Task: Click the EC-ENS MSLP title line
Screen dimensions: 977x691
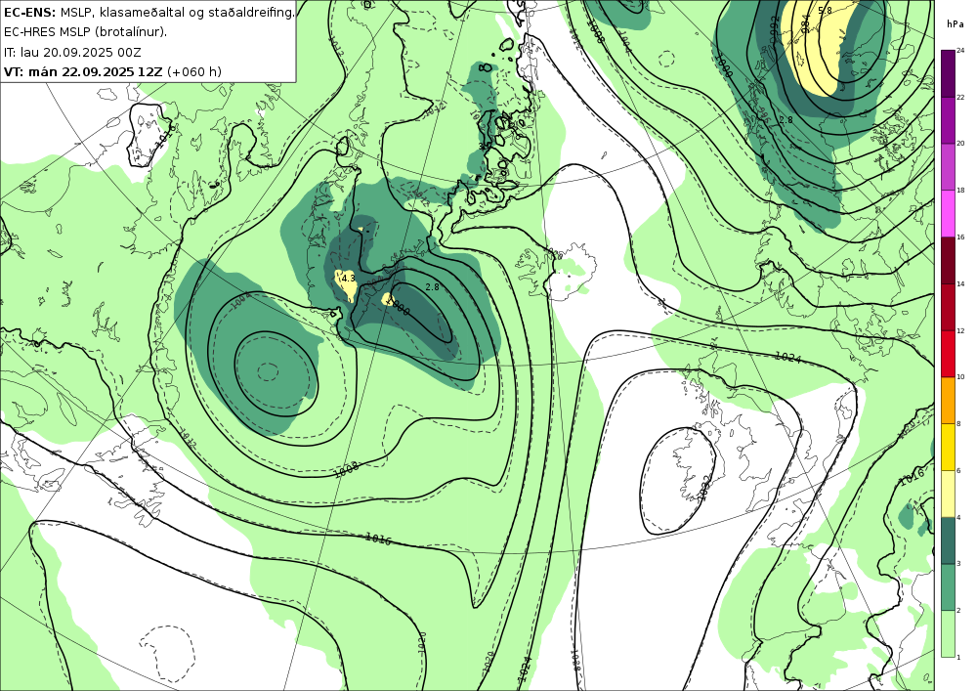Action: [149, 12]
